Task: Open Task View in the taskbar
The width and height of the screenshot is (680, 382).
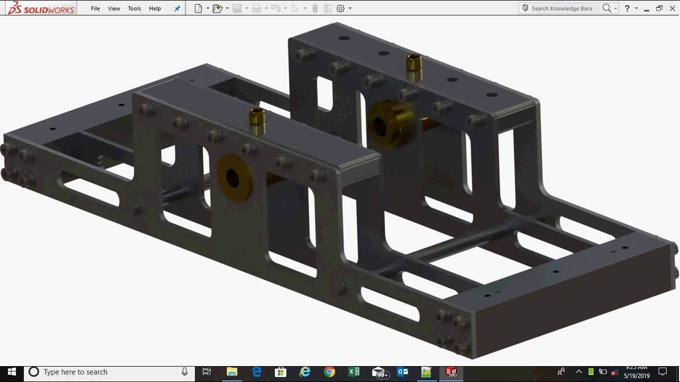Action: tap(207, 372)
